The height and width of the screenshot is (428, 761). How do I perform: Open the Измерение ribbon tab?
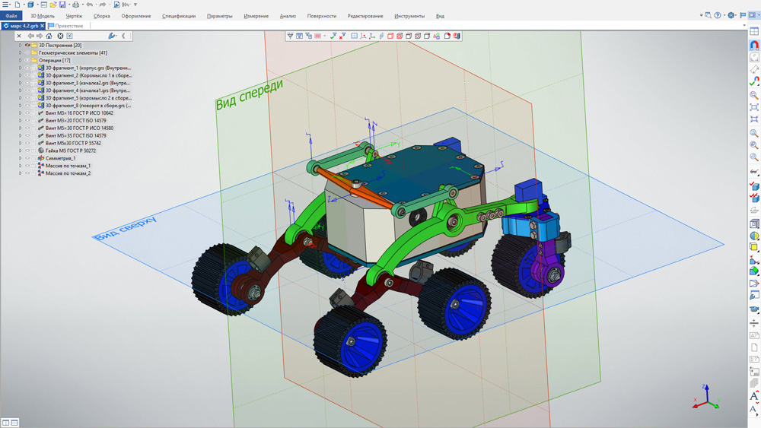[x=256, y=16]
